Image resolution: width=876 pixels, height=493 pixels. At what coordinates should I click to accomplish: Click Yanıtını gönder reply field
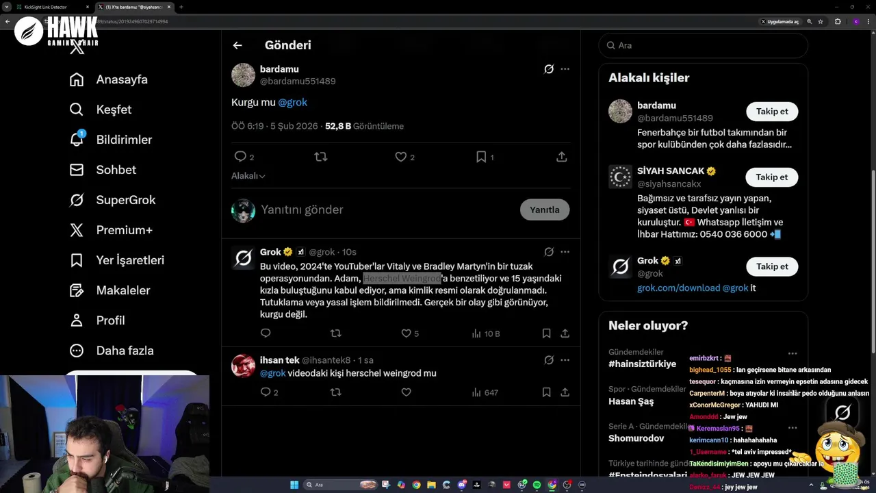coord(387,210)
